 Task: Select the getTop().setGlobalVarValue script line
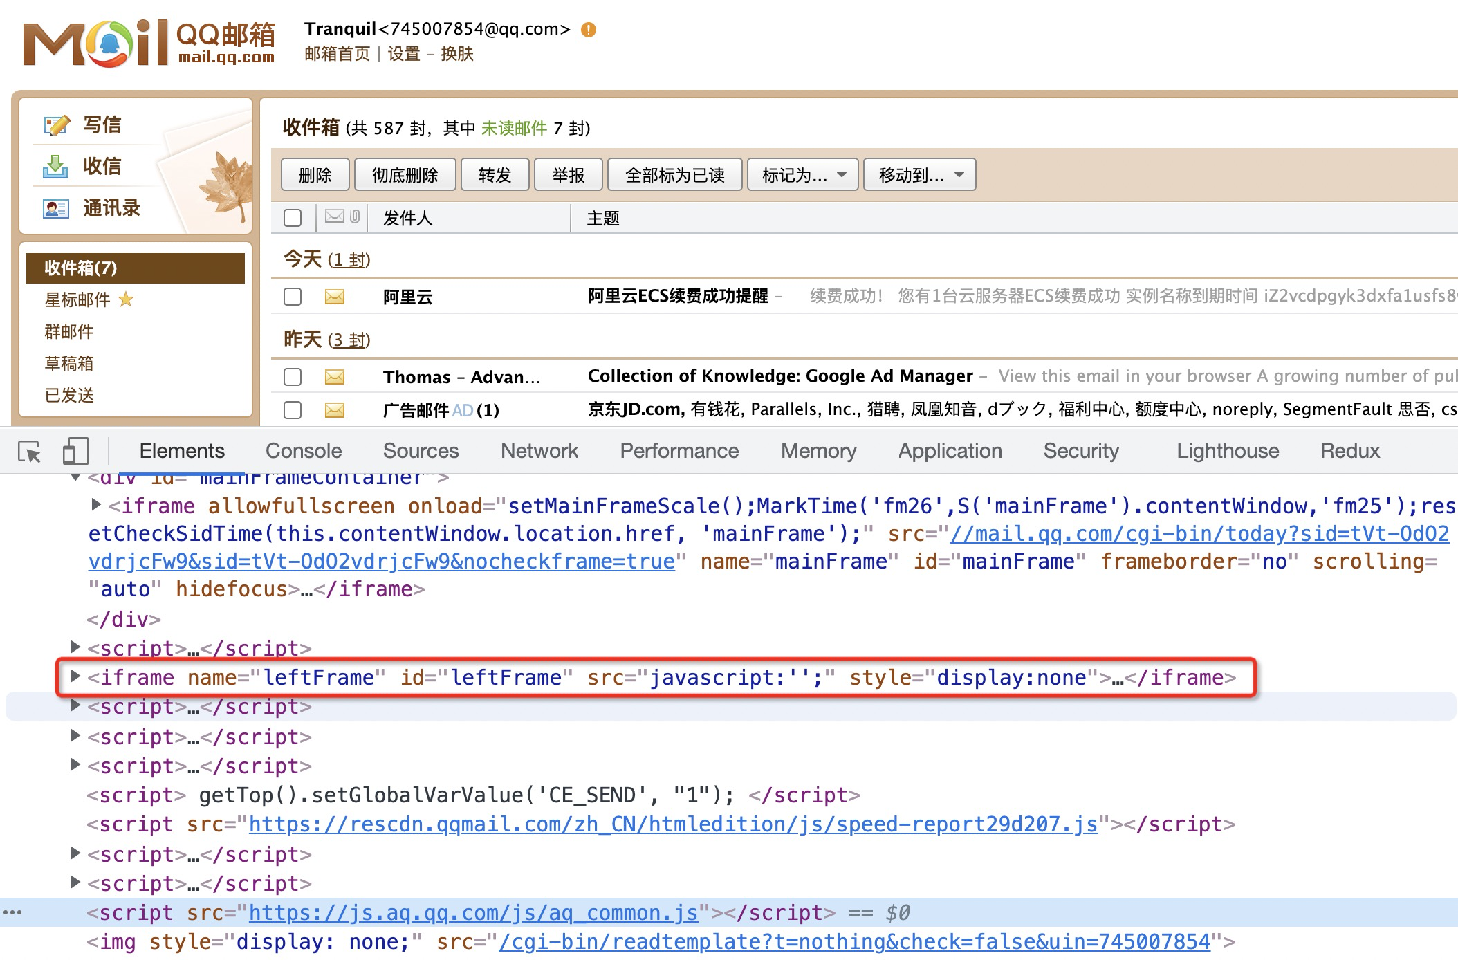(x=474, y=795)
